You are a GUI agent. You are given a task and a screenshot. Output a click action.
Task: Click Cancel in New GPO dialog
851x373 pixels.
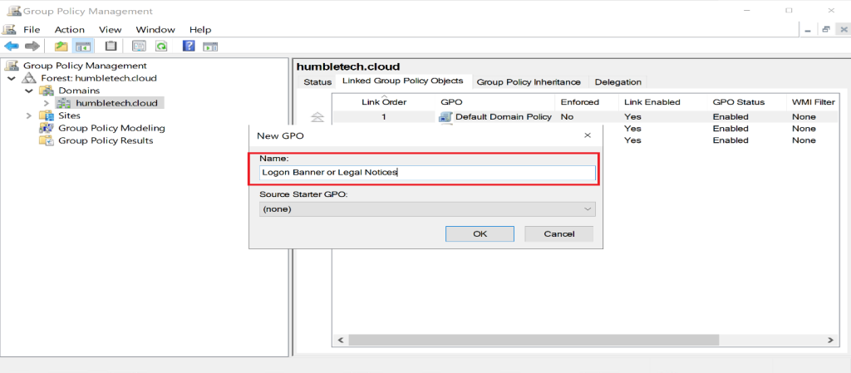coord(559,233)
